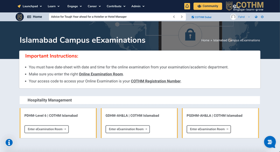Show previous news headline arrow
Image resolution: width=280 pixels, height=152 pixels.
[x=174, y=17]
